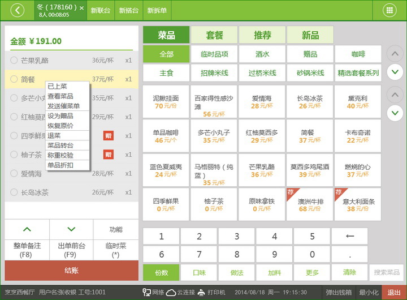Choose 单品折扣 from context menu

67,165
